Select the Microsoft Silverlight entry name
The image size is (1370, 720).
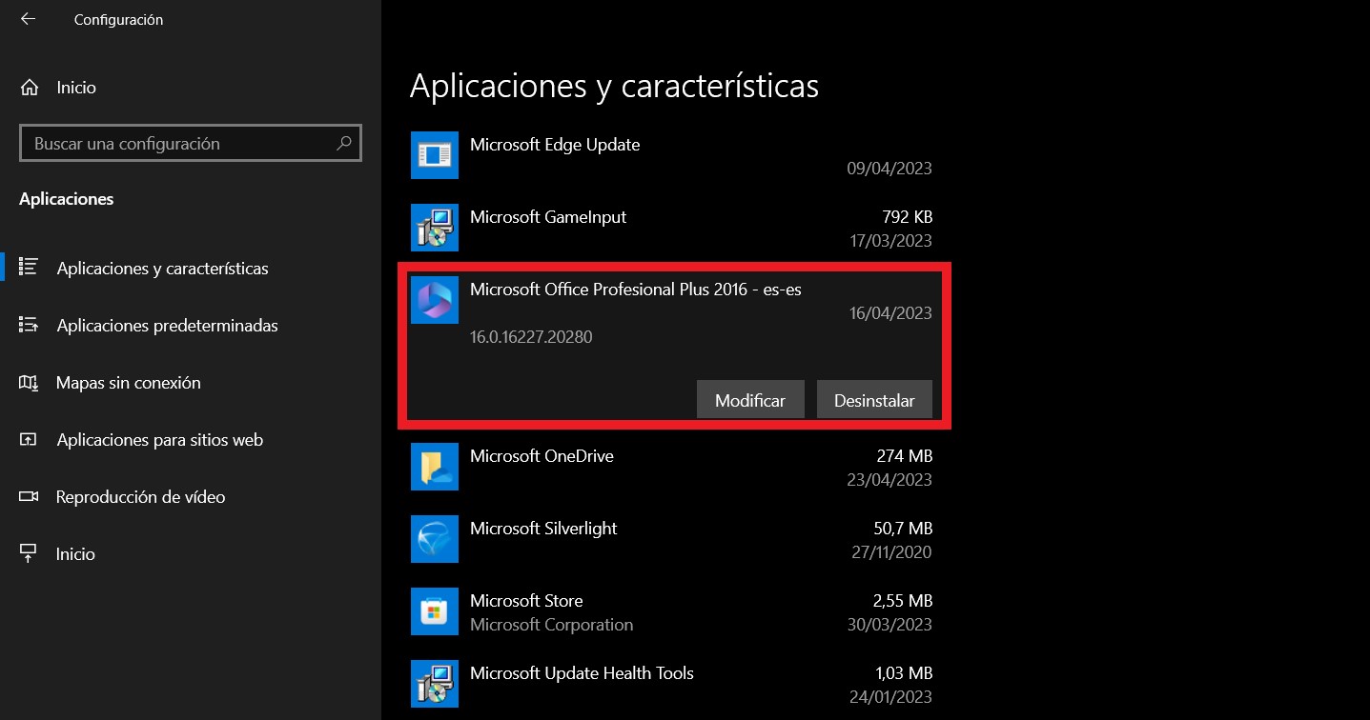[543, 529]
